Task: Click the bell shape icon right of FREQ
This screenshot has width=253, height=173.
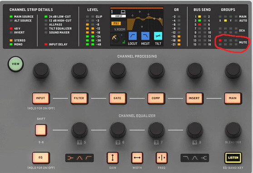Action: [195, 158]
